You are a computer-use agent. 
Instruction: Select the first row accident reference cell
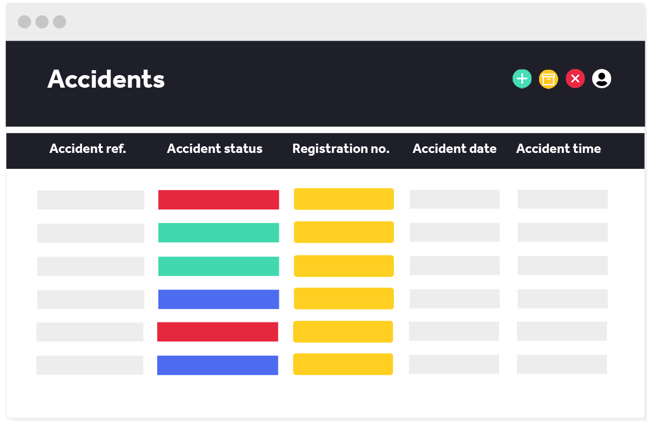[91, 200]
